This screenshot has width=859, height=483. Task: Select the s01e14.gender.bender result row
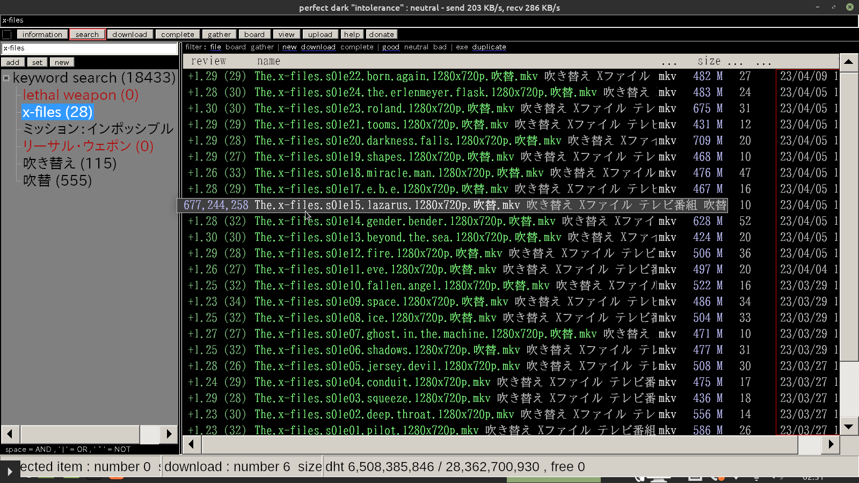[511, 221]
